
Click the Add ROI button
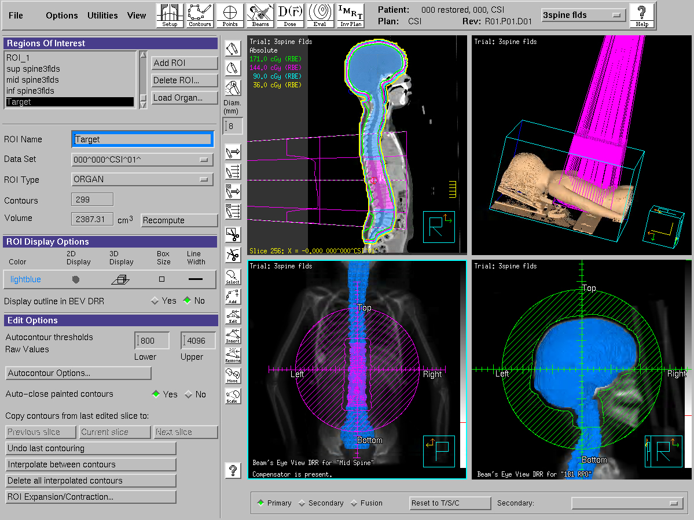click(185, 63)
